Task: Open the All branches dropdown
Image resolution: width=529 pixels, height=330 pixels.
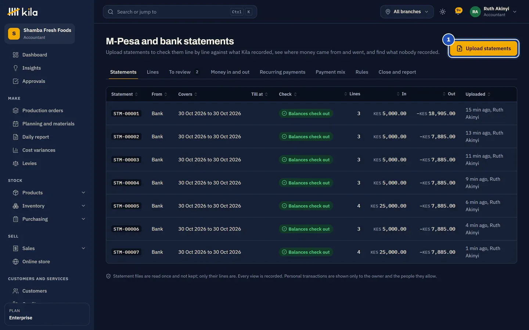Action: point(407,12)
